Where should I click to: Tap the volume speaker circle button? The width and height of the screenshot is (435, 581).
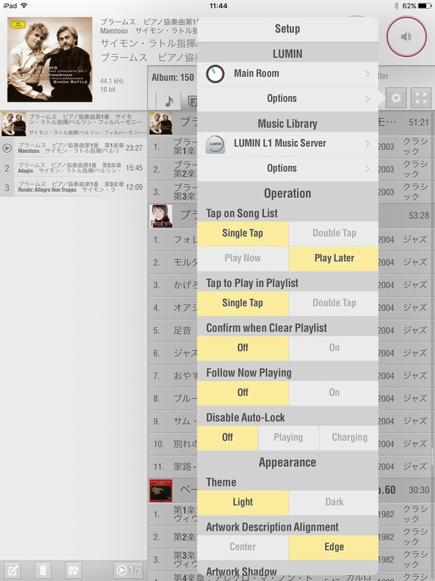(406, 36)
